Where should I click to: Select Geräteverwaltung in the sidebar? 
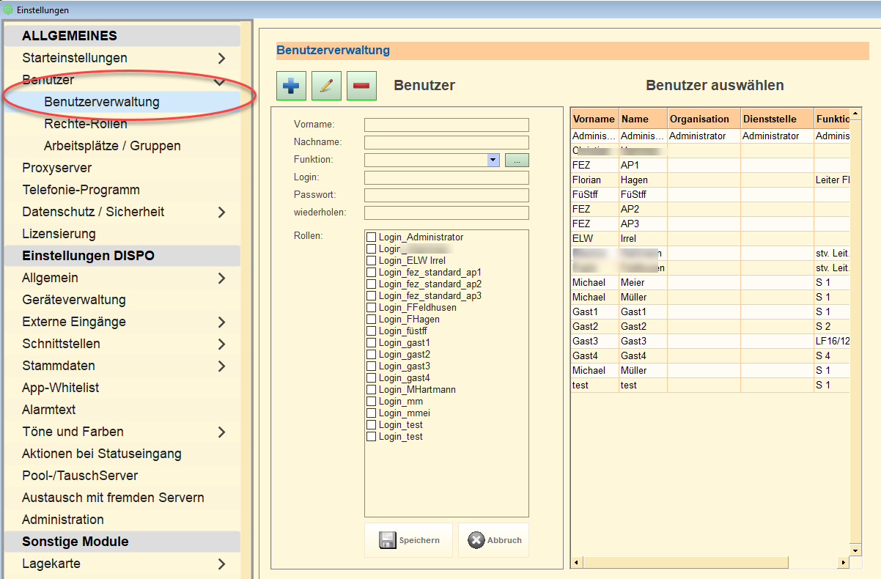[73, 300]
